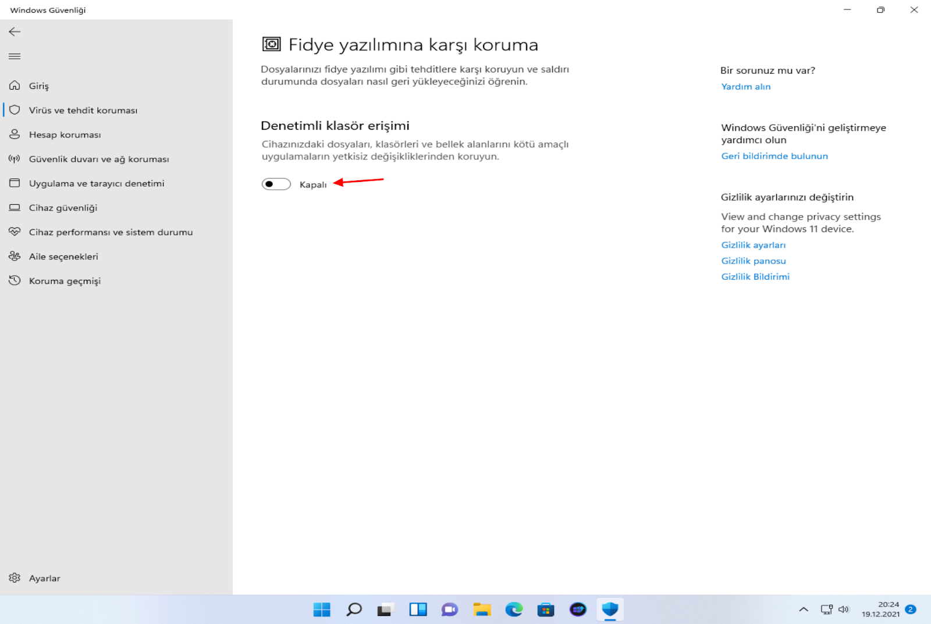Image resolution: width=931 pixels, height=624 pixels.
Task: Select Virüs ve tehdit koruması
Action: 116,110
